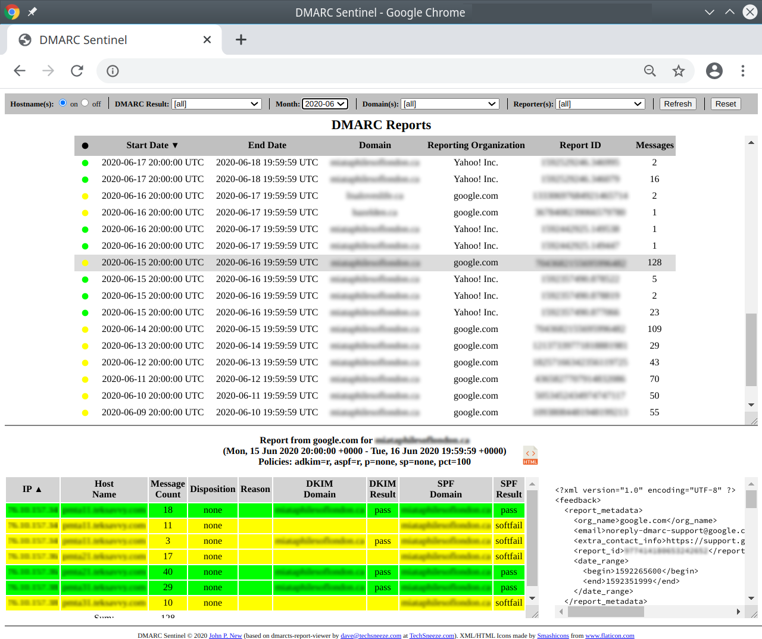Open the techsneeze.com email link in footer

[370, 635]
